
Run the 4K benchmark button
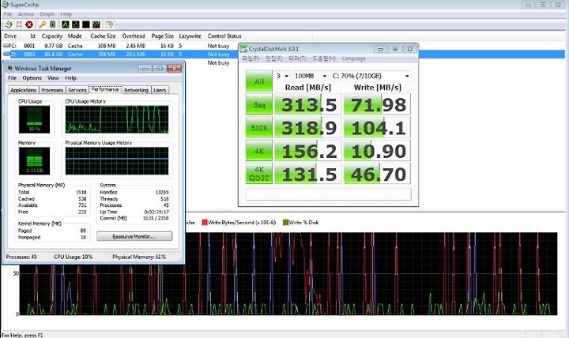(x=258, y=151)
